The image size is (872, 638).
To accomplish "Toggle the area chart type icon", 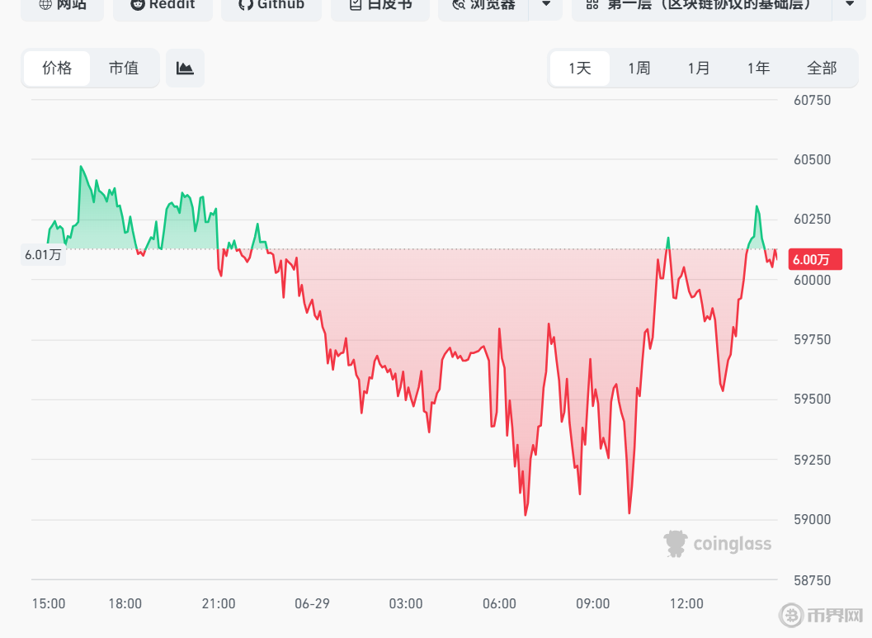I will pos(185,68).
